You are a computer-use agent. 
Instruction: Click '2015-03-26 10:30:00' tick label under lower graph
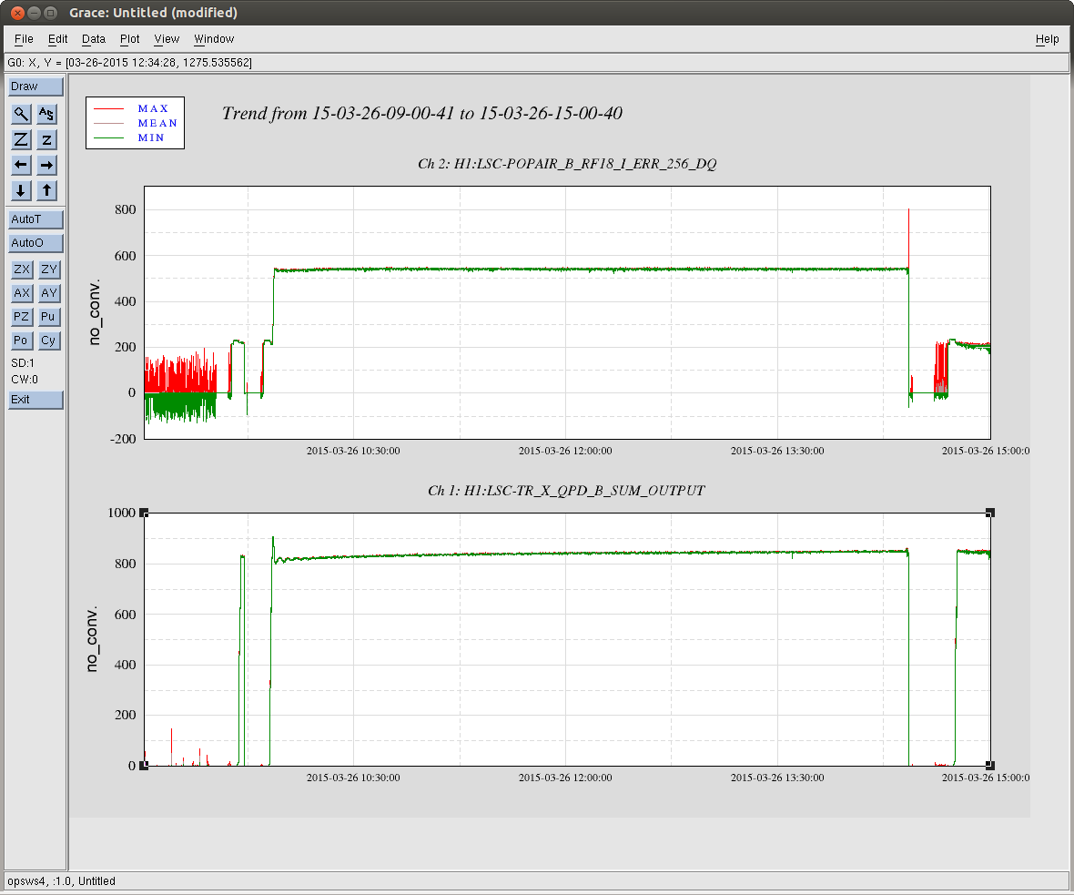click(x=353, y=778)
